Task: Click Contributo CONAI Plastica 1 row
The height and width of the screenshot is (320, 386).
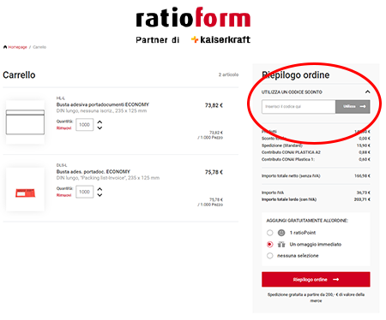Action: tap(316, 159)
